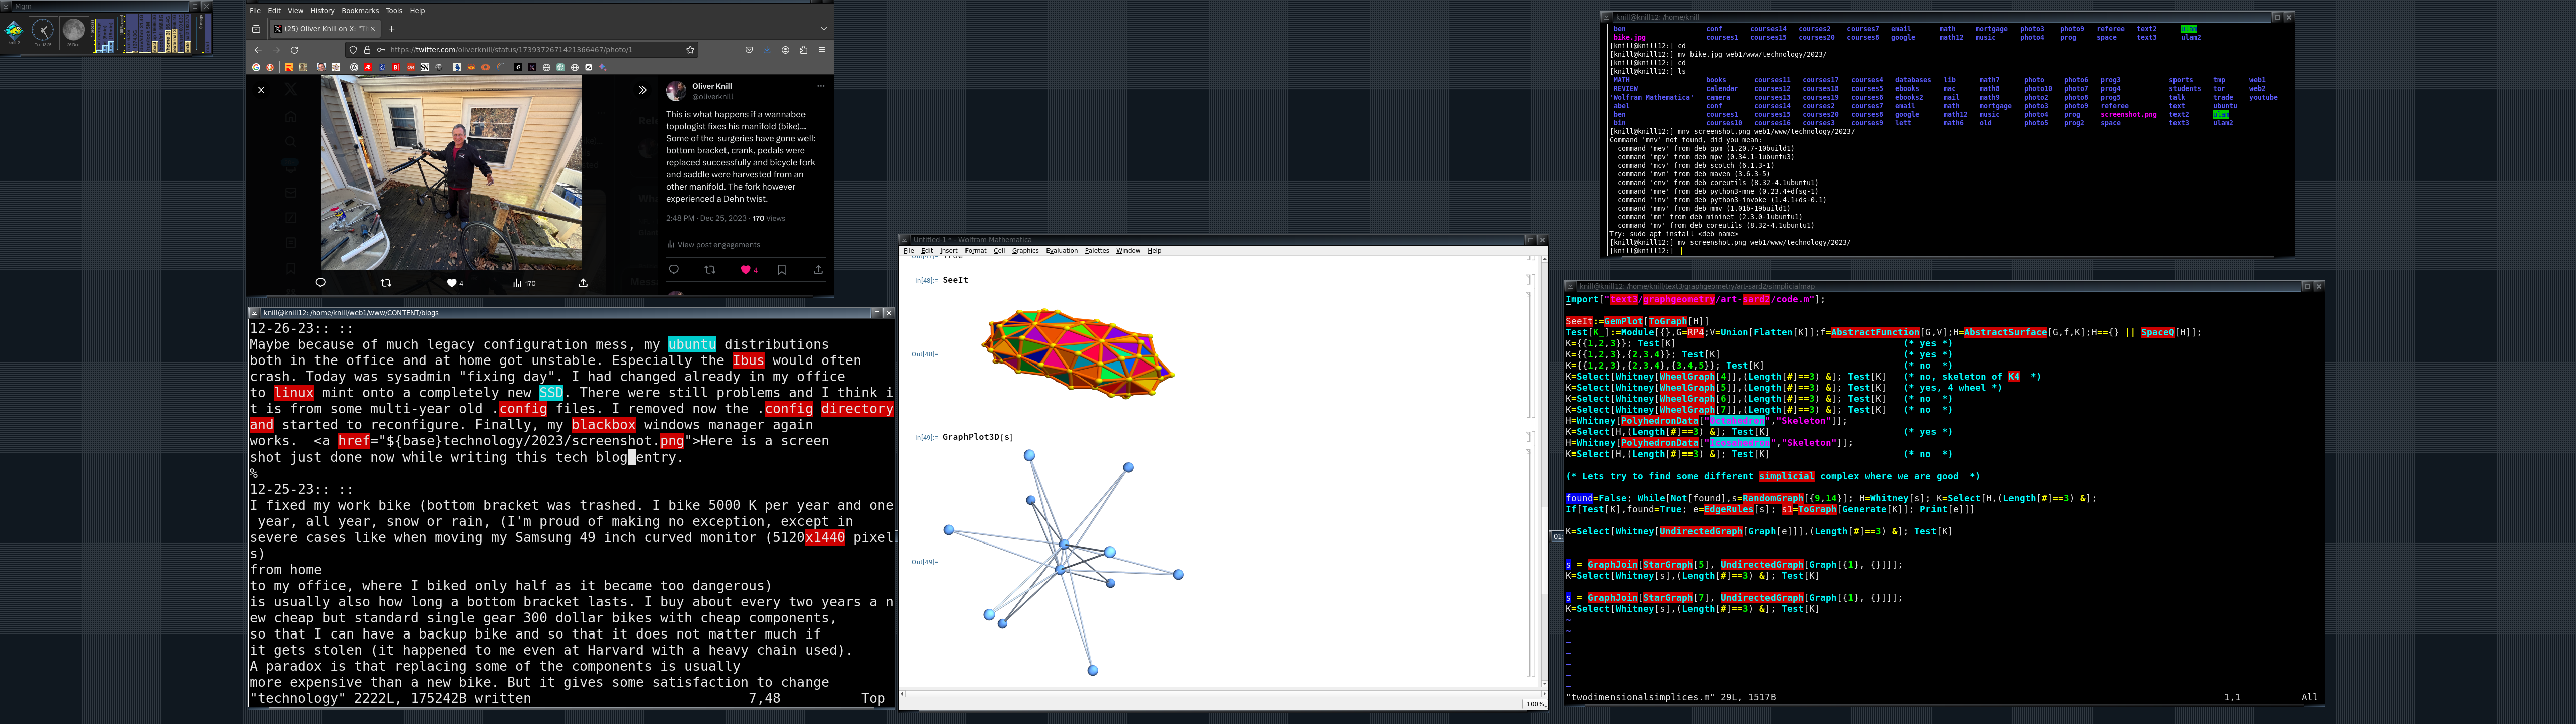The width and height of the screenshot is (2576, 724).
Task: Reload the Twitter page in Firefox
Action: (294, 50)
